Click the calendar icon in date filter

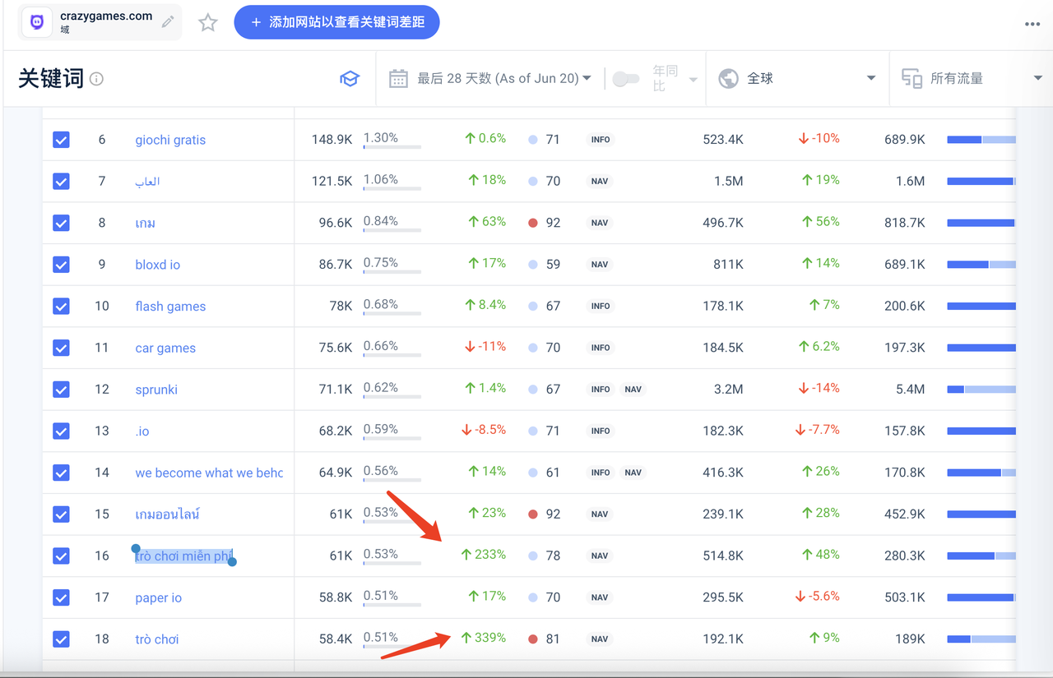[x=398, y=79]
